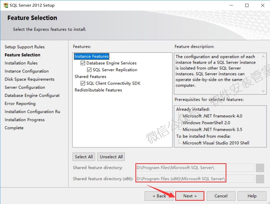
Task: Browse for the shared feature directory
Action: 260,168
